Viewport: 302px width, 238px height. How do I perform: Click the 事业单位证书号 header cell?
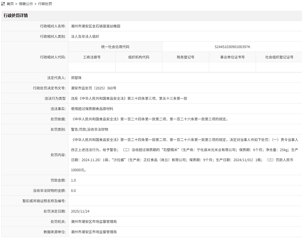(x=232, y=57)
